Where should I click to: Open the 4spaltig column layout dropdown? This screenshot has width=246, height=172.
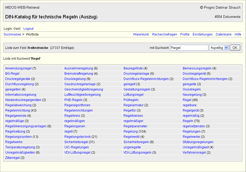point(219,48)
